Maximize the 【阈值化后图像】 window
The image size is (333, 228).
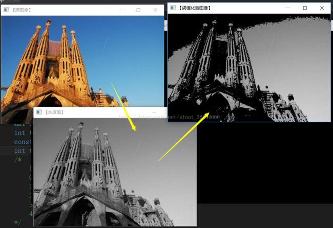[x=305, y=8]
